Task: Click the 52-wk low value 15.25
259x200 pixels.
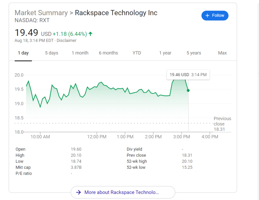Action: (x=187, y=167)
